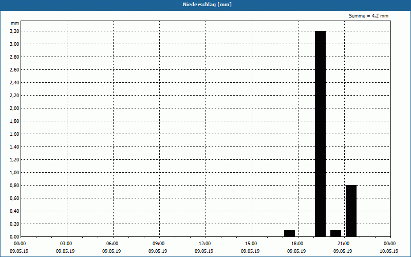This screenshot has width=411, height=257.
Task: Click the 3,00 y-axis label
Action: coord(14,44)
